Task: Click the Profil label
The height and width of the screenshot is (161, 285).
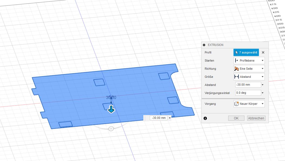Action: click(x=208, y=52)
